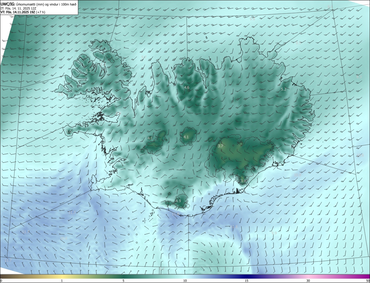Click the 'UWC/IG:' label in header box
The height and width of the screenshot is (283, 370).
[x=8, y=4]
